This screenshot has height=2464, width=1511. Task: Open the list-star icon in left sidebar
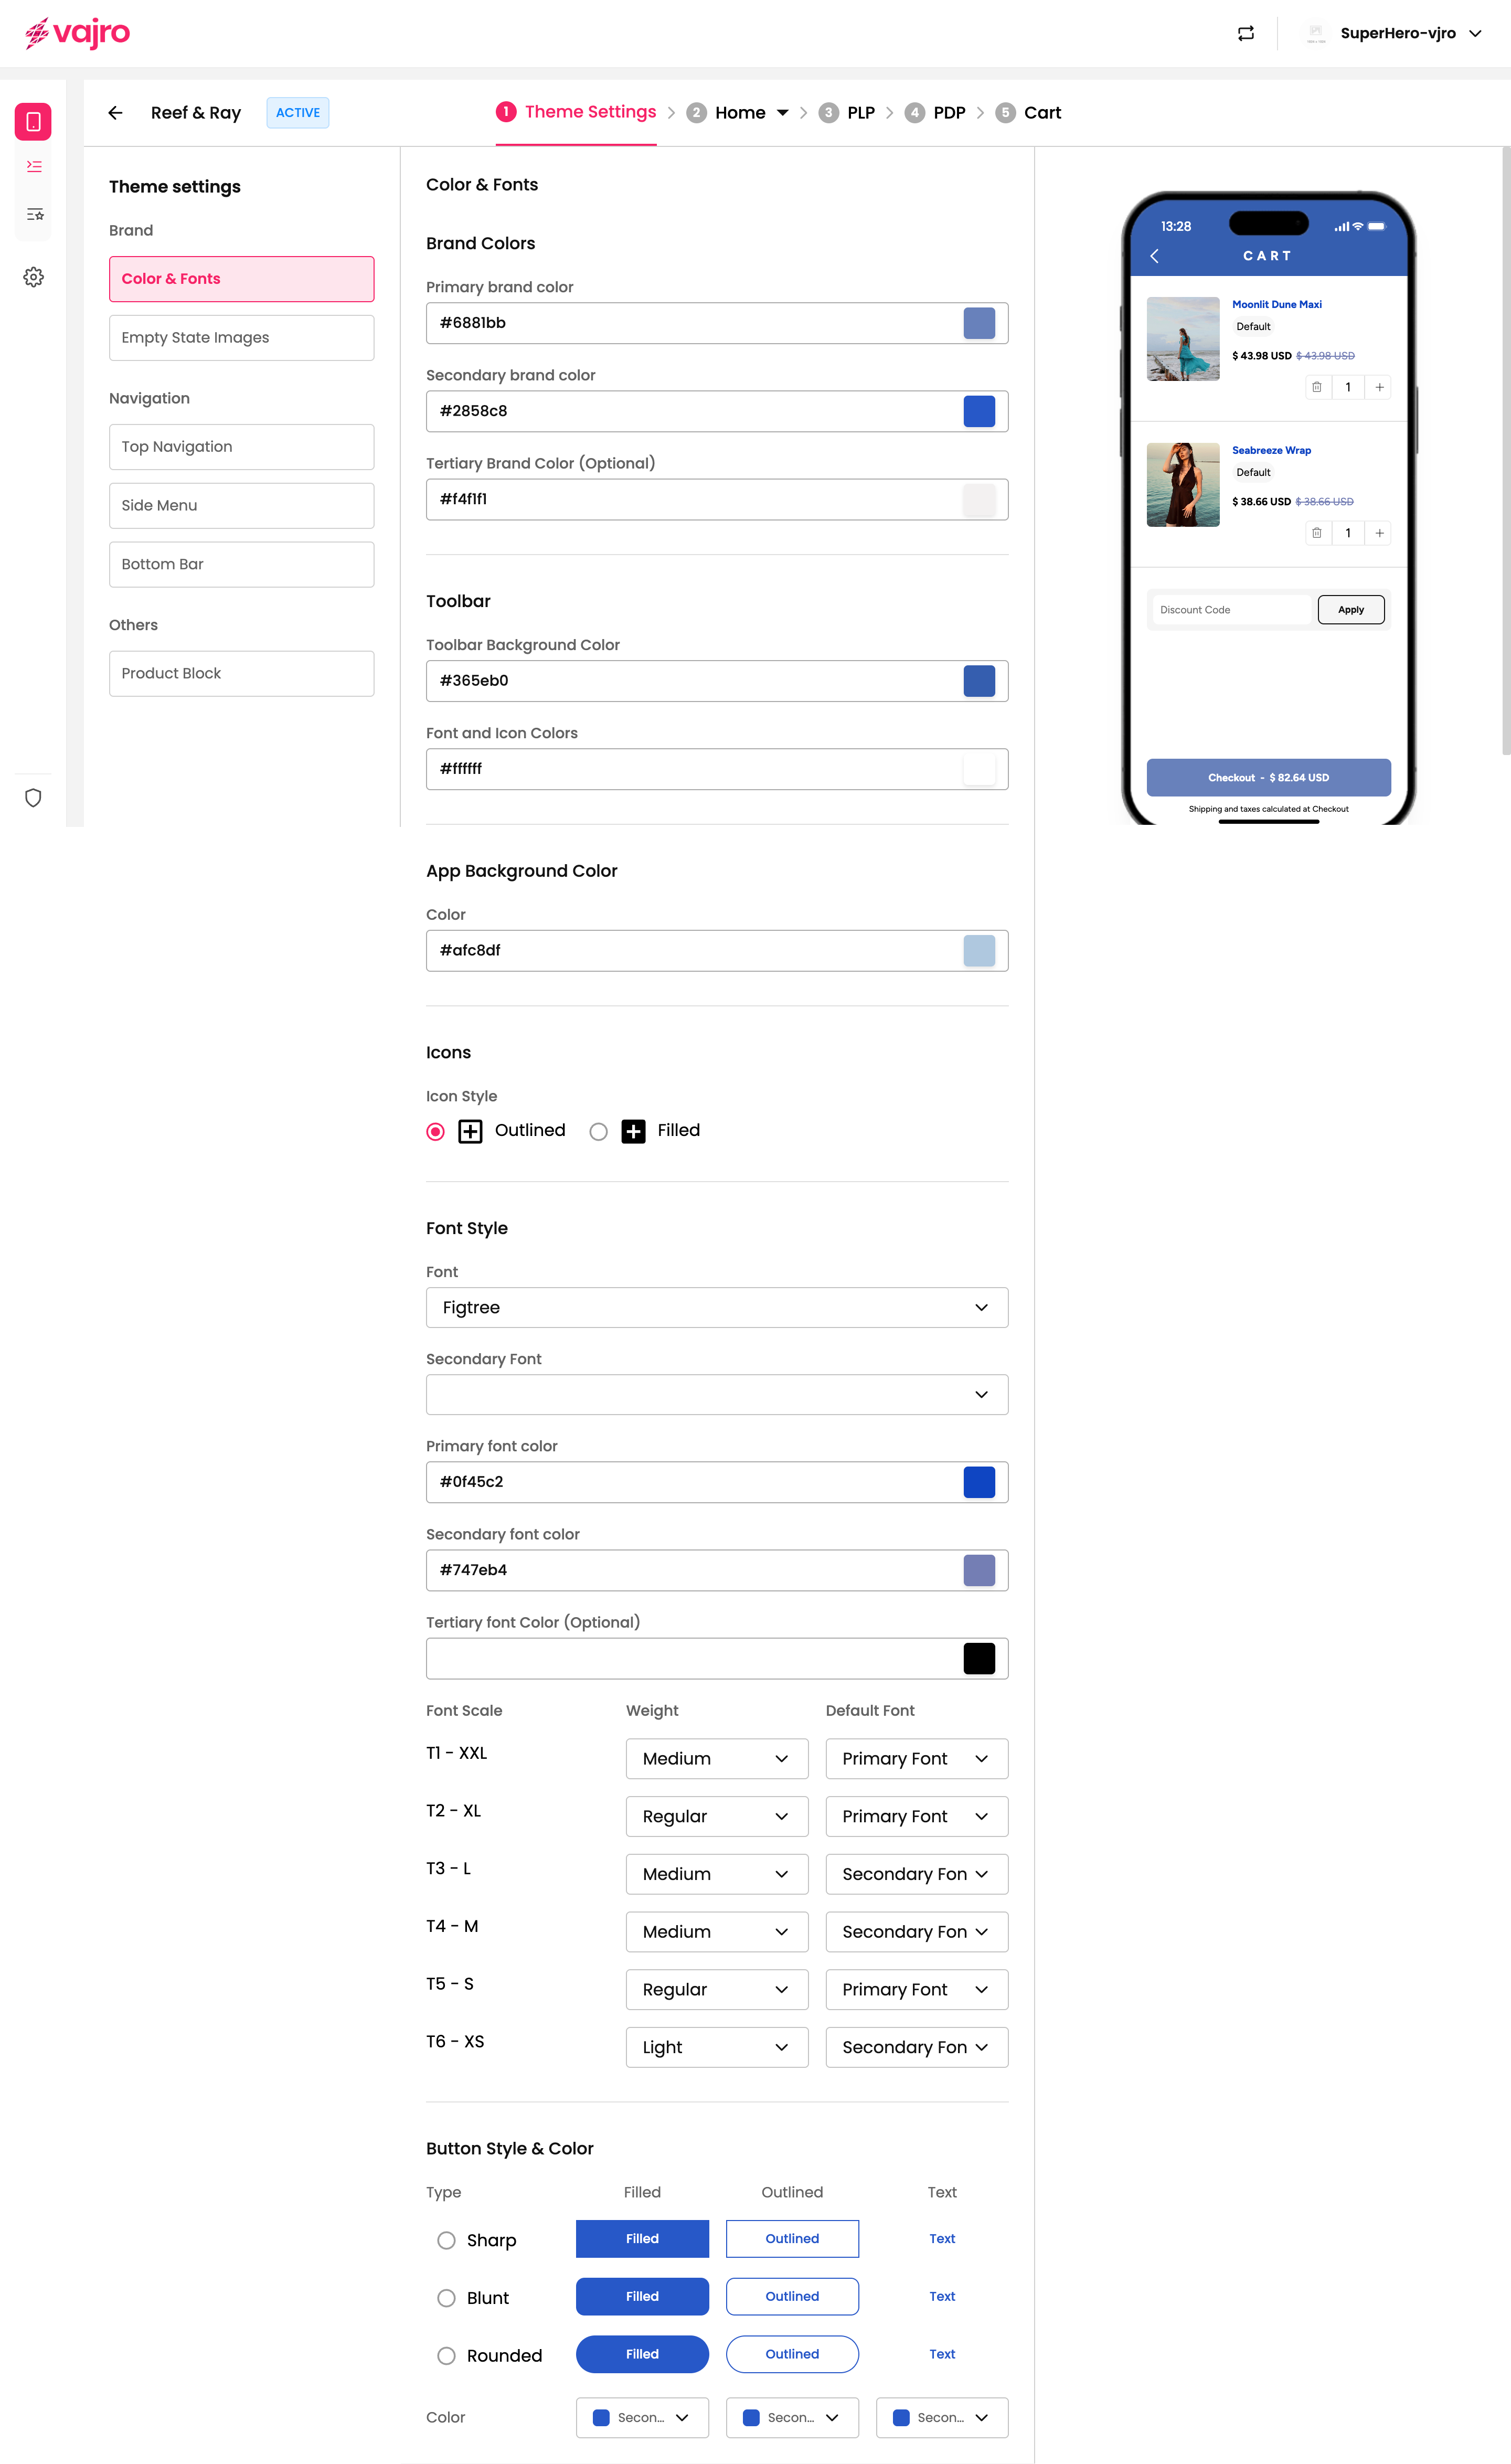34,214
